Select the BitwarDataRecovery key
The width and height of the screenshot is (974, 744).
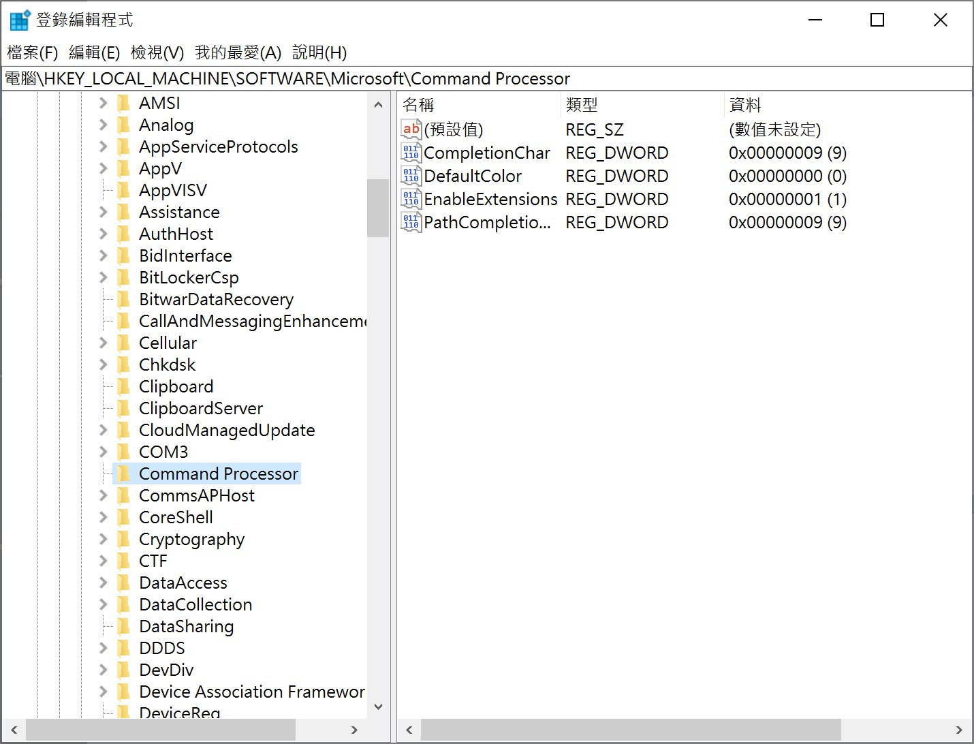tap(216, 299)
